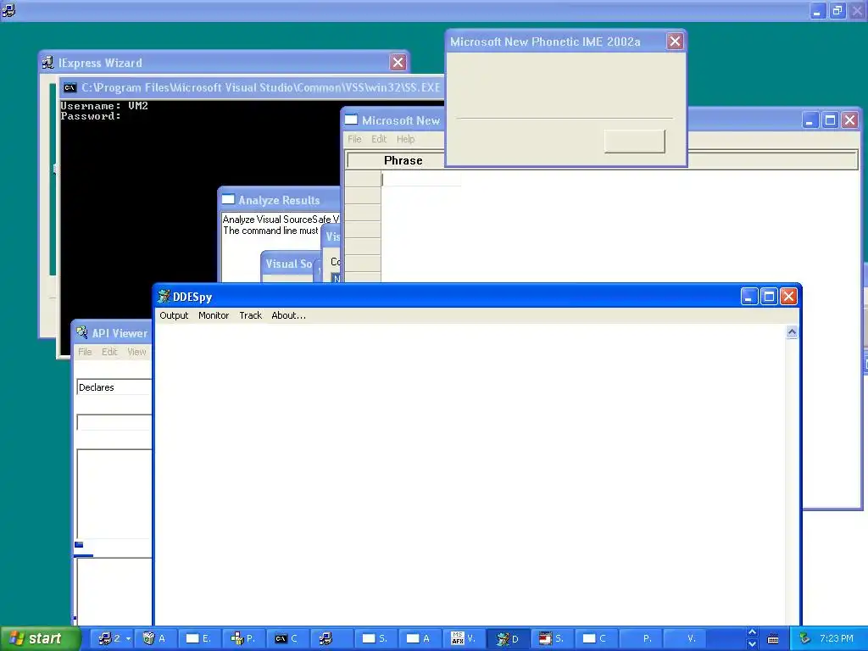Close the Microsoft New Phonetic IME 2002a dialog
868x651 pixels.
click(675, 42)
